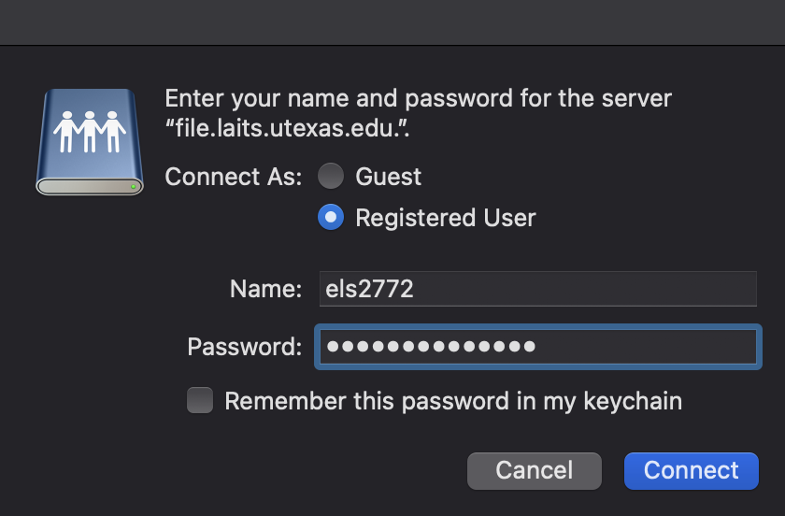
Task: Focus the Password input field
Action: coord(537,347)
